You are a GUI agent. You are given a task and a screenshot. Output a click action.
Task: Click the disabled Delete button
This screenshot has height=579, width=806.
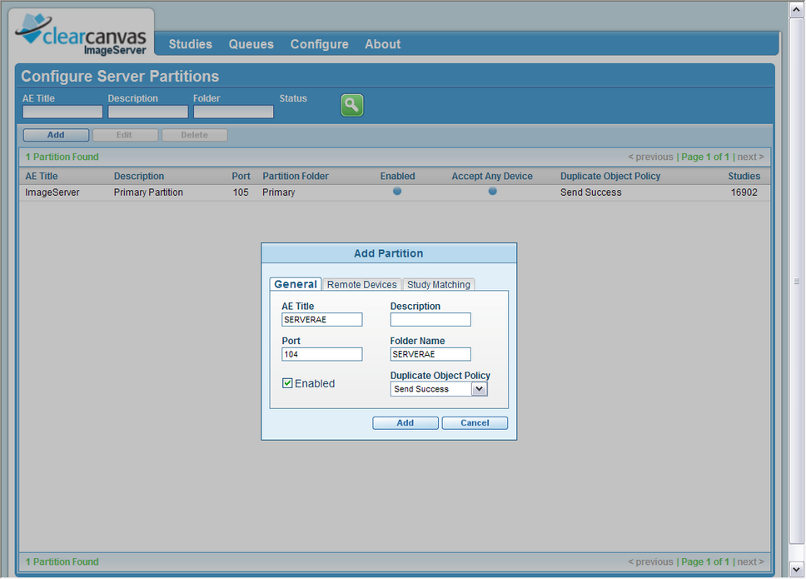click(194, 135)
